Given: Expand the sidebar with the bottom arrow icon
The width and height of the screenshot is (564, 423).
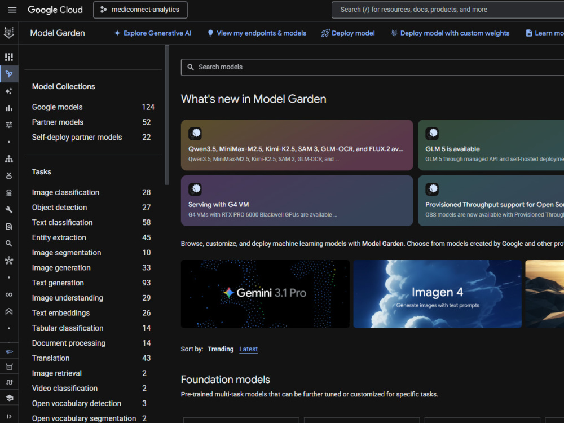Looking at the screenshot, I should [x=9, y=416].
